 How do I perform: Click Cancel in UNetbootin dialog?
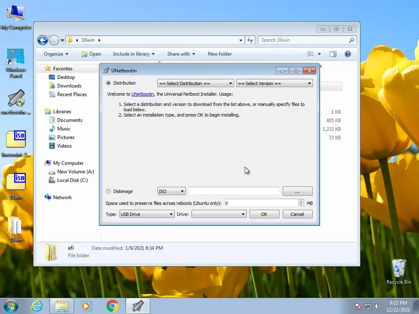(297, 214)
